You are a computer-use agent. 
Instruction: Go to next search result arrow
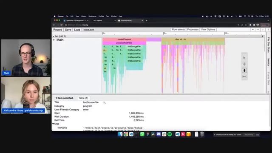point(258,30)
